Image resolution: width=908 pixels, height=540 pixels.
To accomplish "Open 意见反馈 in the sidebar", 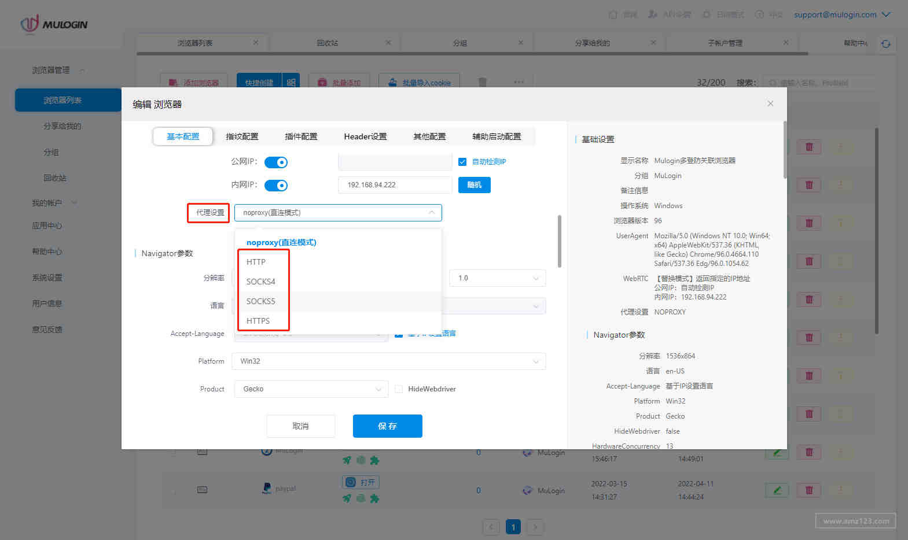I will click(x=47, y=330).
